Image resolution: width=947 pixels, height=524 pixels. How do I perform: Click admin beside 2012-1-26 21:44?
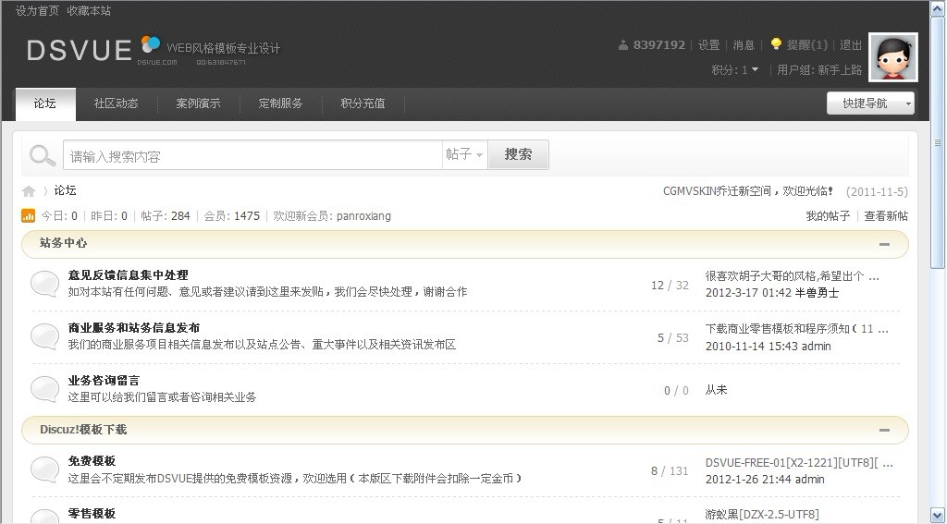pos(809,480)
